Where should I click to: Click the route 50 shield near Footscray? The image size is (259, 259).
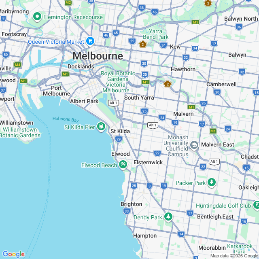(x=6, y=55)
